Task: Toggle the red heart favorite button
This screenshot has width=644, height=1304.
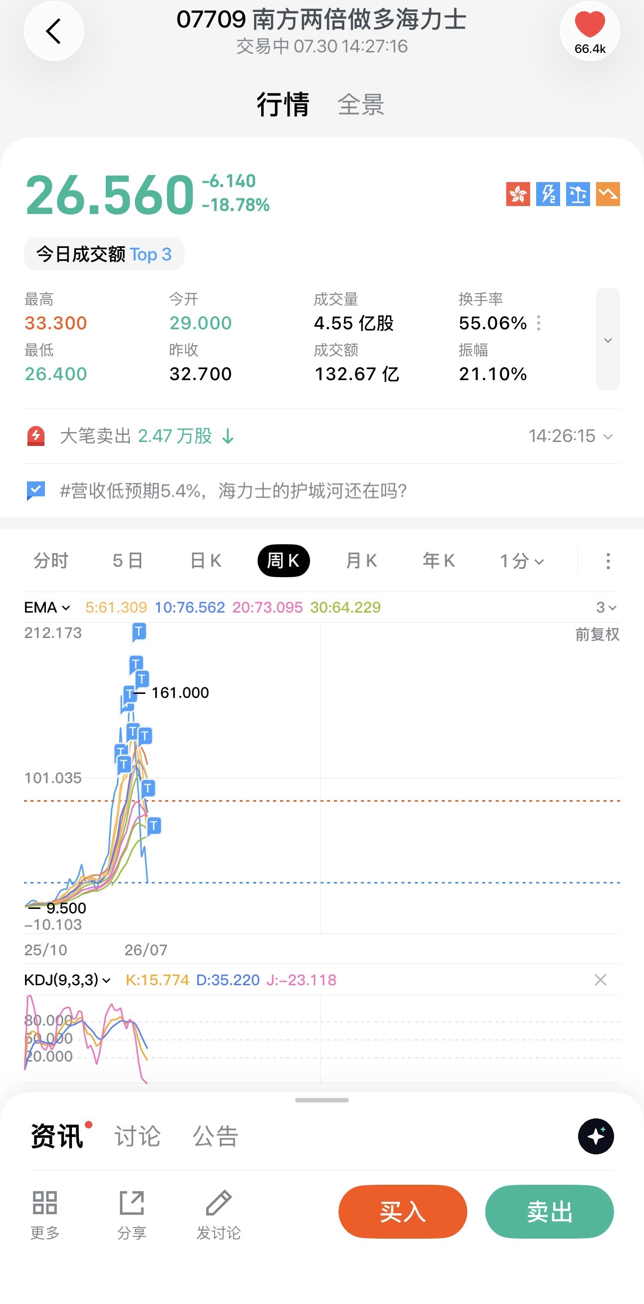Action: point(590,31)
